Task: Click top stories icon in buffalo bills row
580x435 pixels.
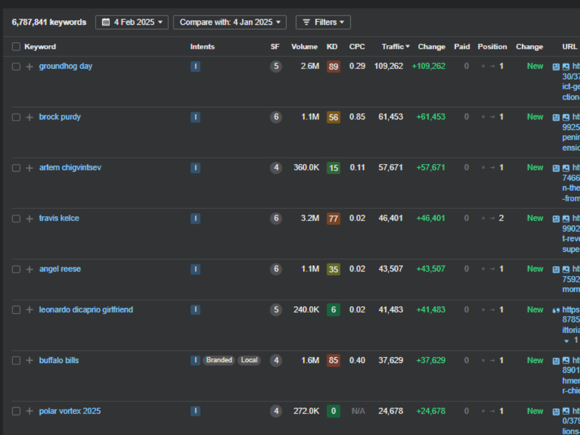Action: click(x=556, y=361)
